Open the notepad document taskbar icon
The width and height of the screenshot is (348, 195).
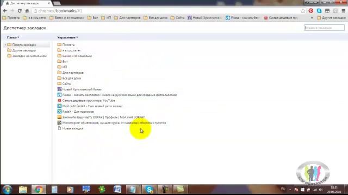coord(54,190)
